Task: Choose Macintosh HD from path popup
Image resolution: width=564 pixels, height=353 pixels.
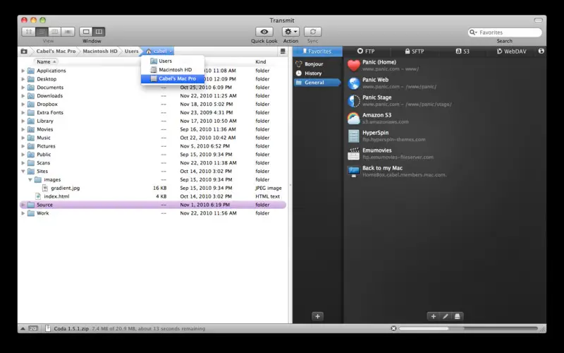Action: coord(173,69)
